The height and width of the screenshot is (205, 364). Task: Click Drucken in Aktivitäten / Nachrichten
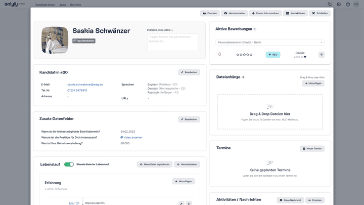pyautogui.click(x=315, y=200)
